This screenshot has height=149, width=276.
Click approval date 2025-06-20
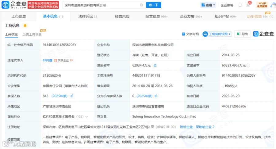click(x=231, y=96)
